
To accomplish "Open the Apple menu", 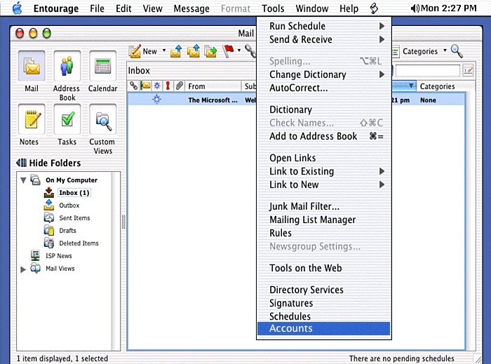I will point(18,8).
